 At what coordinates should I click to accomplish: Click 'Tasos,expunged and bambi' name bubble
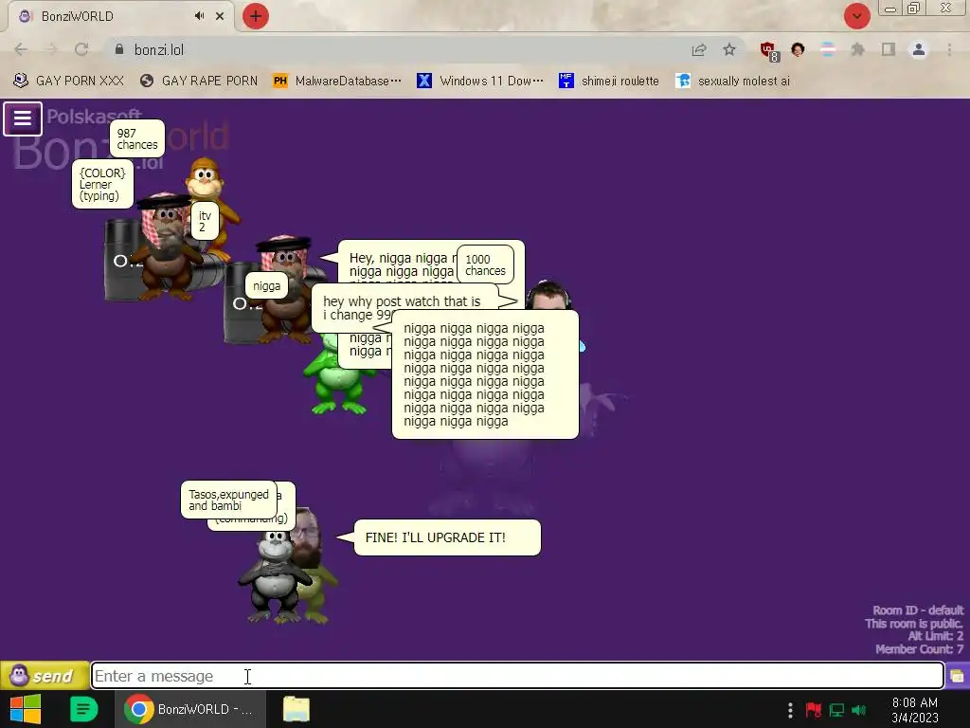pyautogui.click(x=228, y=500)
